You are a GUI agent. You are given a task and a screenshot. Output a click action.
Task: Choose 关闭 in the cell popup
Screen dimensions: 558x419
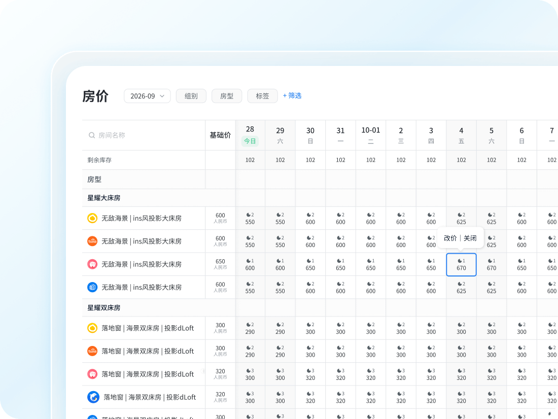point(470,238)
